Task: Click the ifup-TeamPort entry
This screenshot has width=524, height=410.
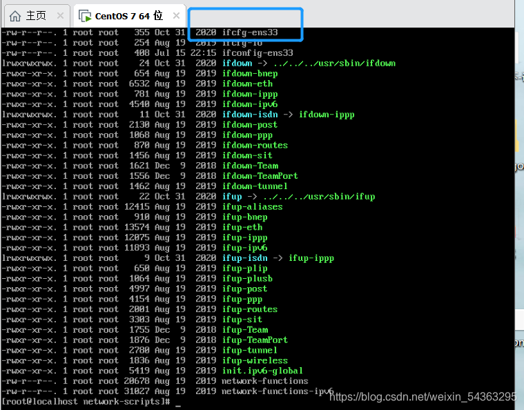Action: [x=255, y=340]
